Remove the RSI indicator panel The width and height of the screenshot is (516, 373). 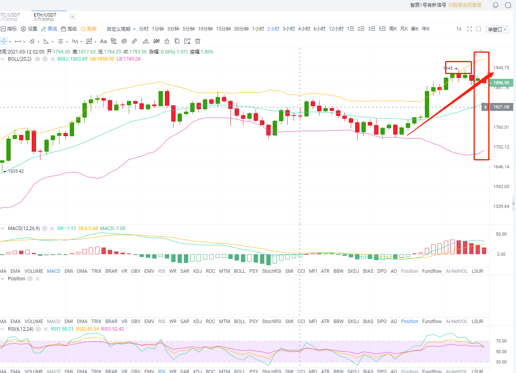[x=46, y=329]
